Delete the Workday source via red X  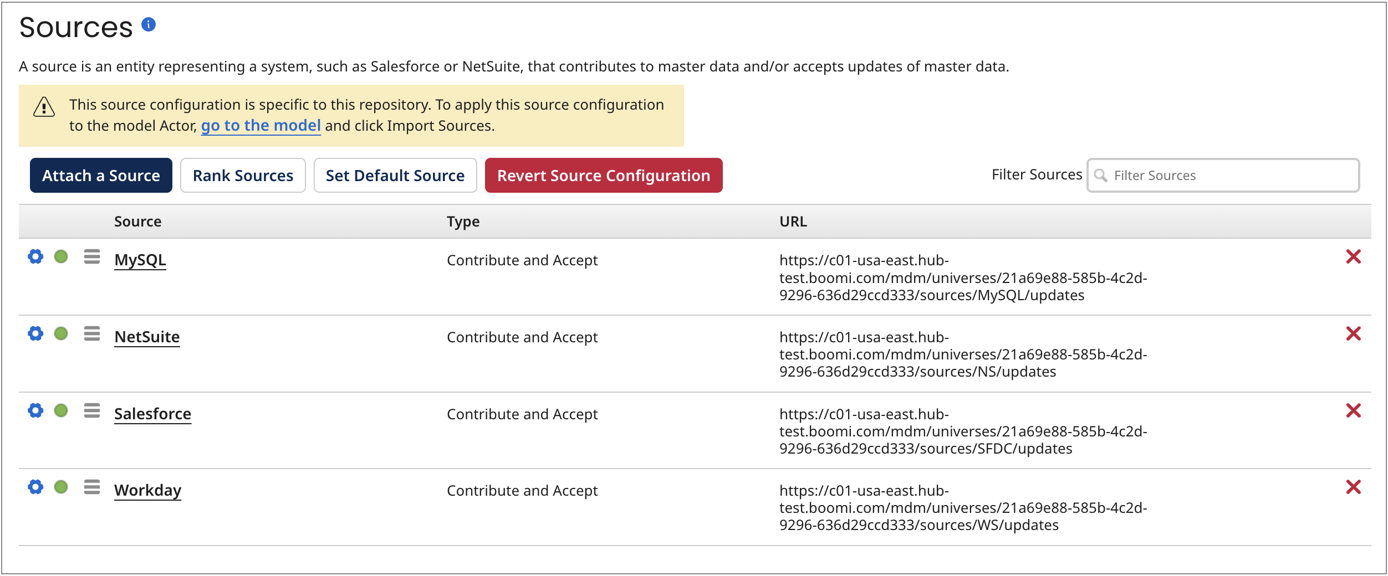1353,487
